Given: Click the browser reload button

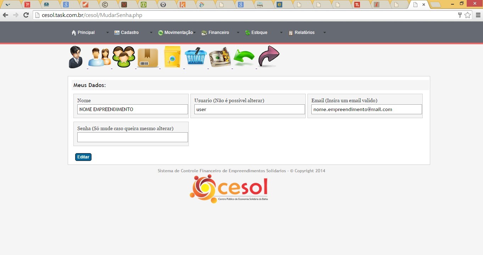Looking at the screenshot, I should (x=26, y=15).
